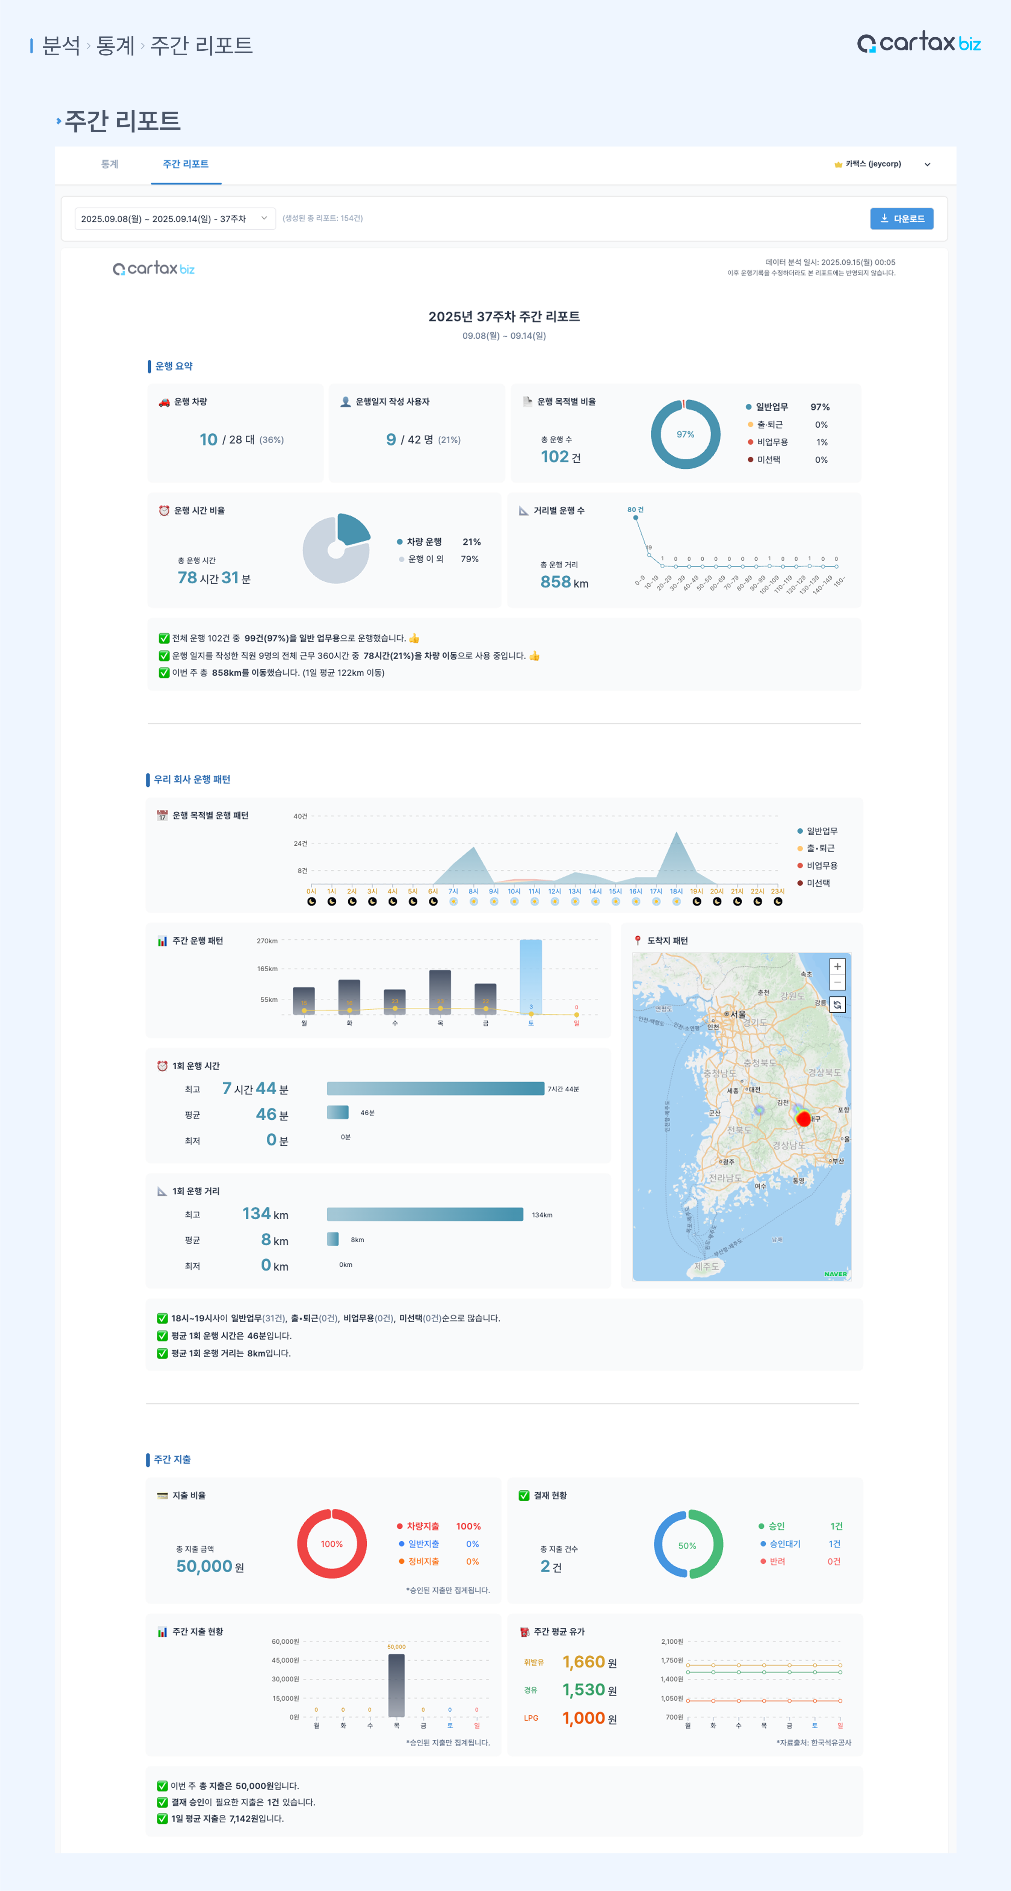Zoom out on the destination map

[x=837, y=982]
